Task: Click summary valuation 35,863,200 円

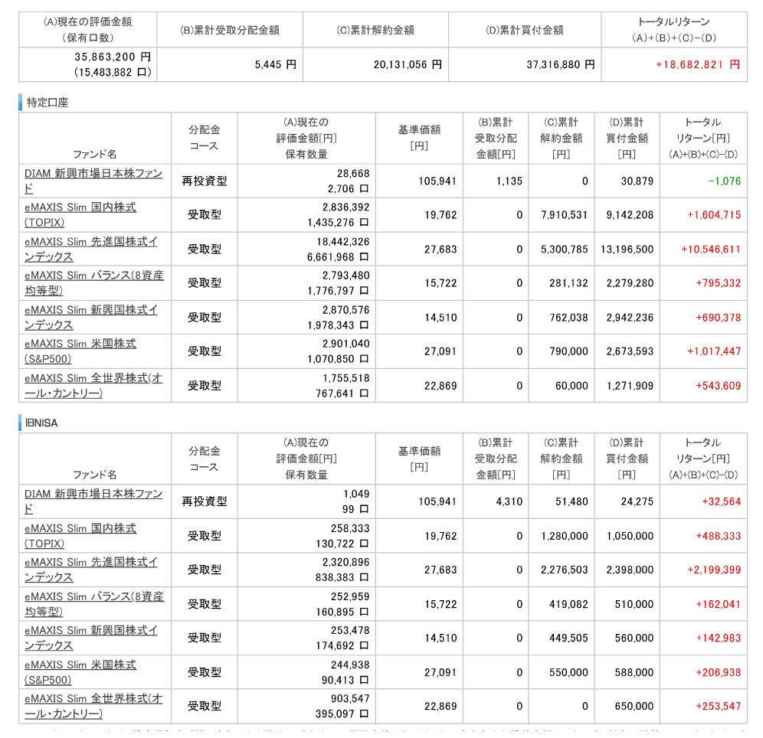Action: (113, 57)
